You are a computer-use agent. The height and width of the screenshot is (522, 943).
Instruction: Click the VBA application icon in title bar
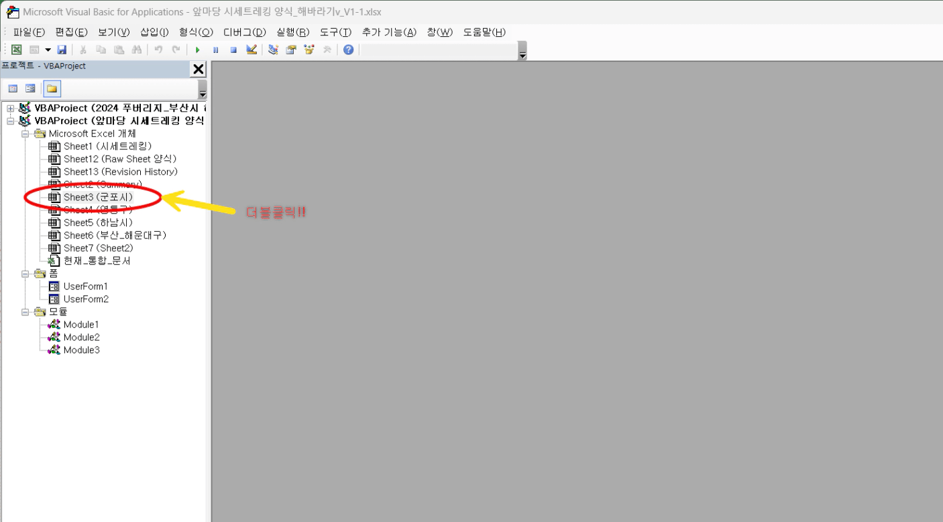(11, 11)
